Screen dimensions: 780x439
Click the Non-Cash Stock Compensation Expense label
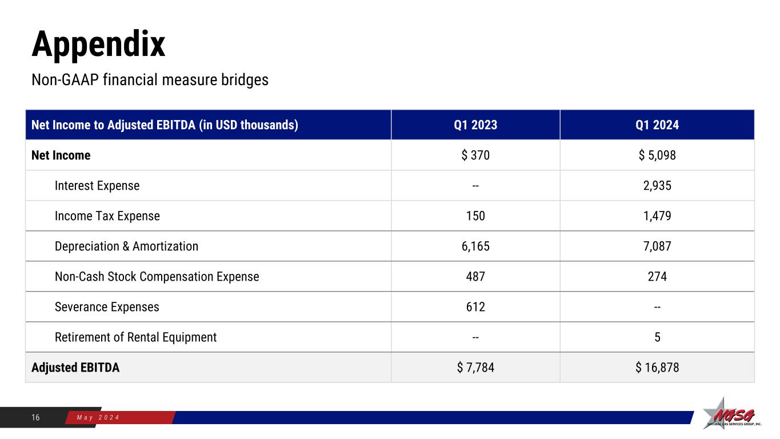click(157, 277)
